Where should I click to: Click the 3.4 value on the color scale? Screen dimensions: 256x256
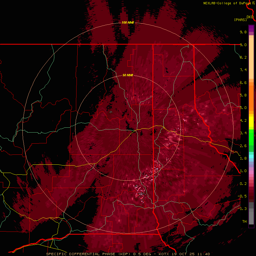243,133
